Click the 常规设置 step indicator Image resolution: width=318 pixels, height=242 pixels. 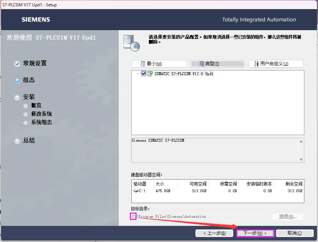(17, 64)
